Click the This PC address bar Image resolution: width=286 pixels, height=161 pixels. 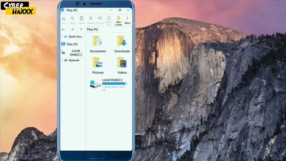point(109,30)
